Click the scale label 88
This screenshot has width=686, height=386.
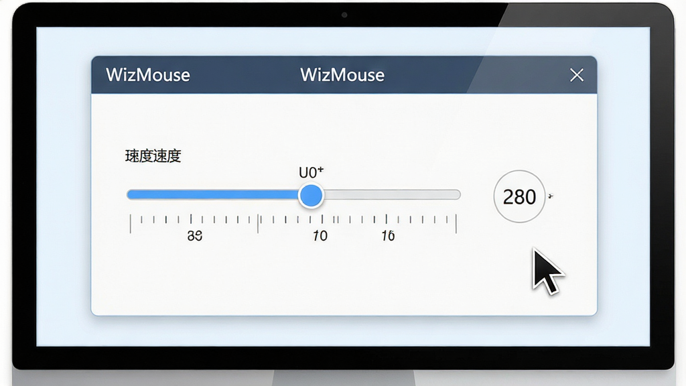pyautogui.click(x=195, y=236)
